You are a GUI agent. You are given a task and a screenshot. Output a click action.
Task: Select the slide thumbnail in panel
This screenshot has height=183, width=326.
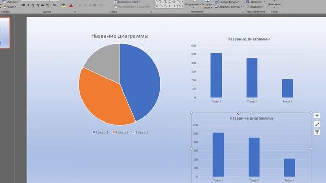(5, 33)
